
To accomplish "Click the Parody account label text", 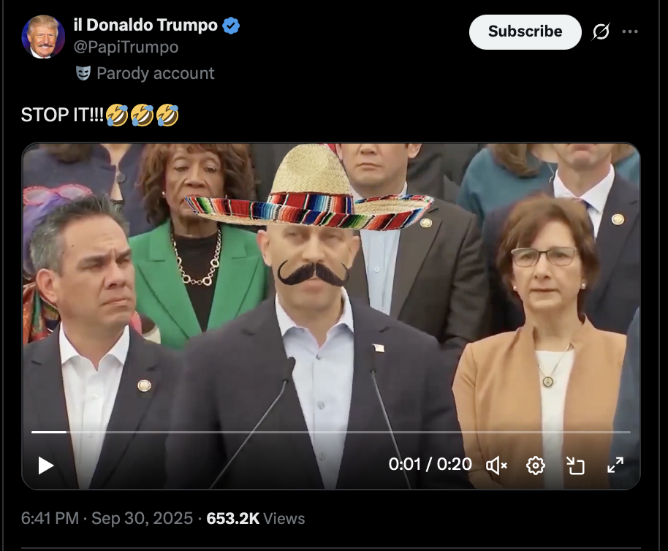I will coord(155,73).
